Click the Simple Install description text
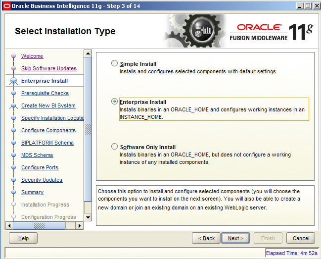The image size is (321, 259). (x=198, y=71)
